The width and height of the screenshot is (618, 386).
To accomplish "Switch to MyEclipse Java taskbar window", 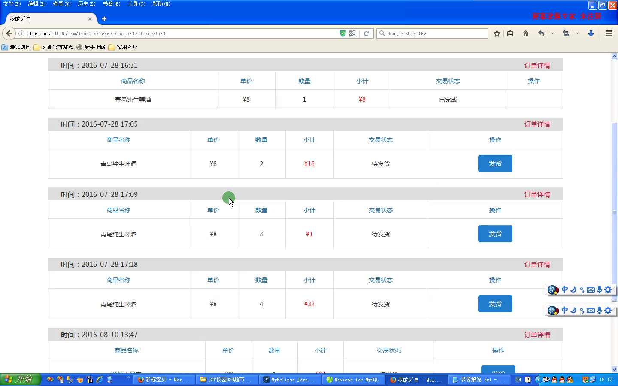I will [x=290, y=380].
